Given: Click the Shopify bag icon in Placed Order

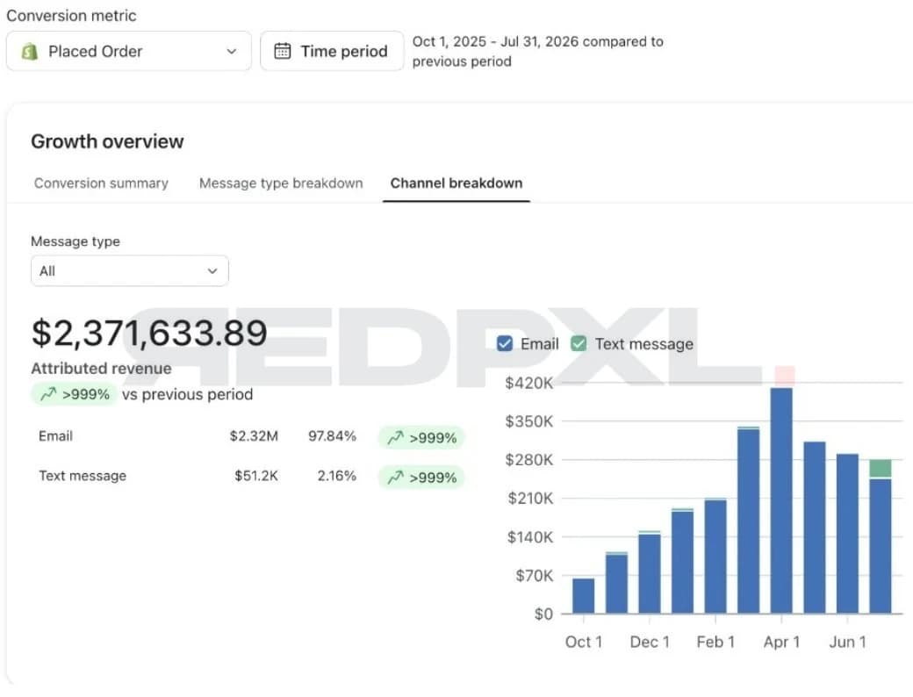Looking at the screenshot, I should coord(29,52).
